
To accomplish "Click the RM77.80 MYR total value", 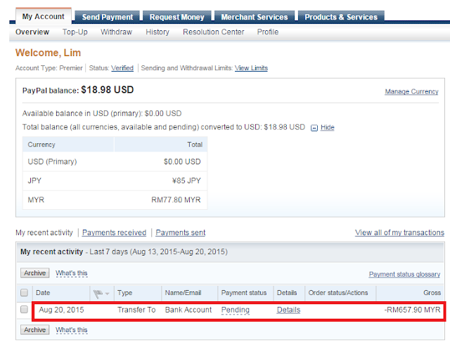I will pyautogui.click(x=176, y=200).
